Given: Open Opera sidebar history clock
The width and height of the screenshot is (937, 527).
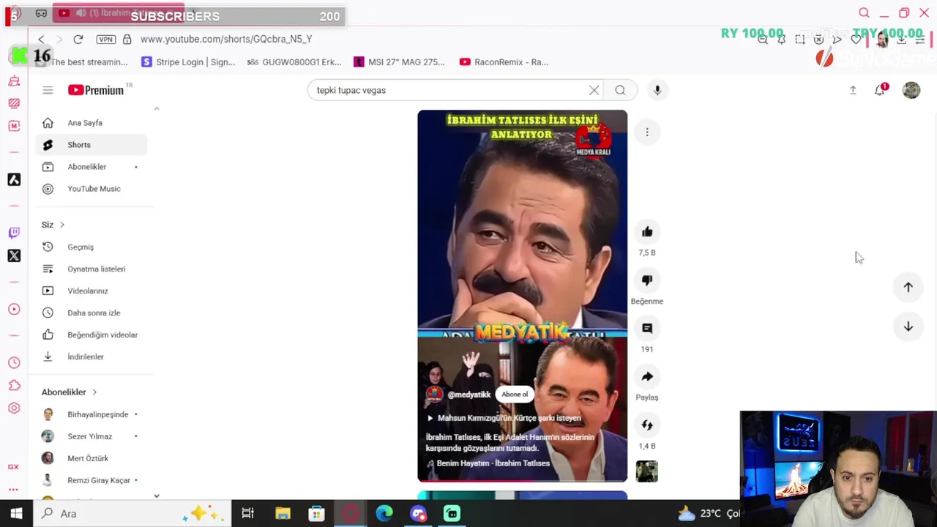Looking at the screenshot, I should pyautogui.click(x=14, y=363).
